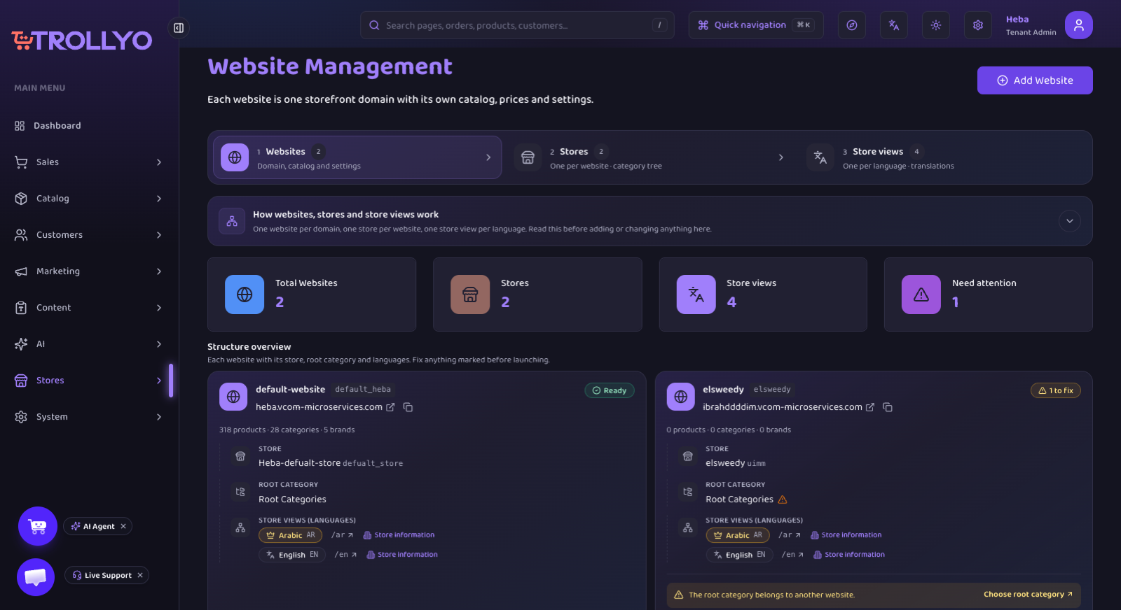Open the Live Support chat bubble icon
Image resolution: width=1121 pixels, height=610 pixels.
(36, 577)
